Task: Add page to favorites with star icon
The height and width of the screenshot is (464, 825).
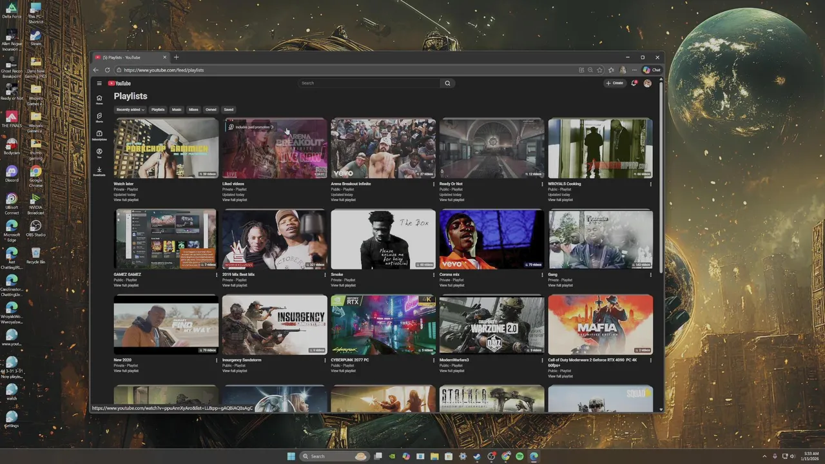Action: pos(599,70)
